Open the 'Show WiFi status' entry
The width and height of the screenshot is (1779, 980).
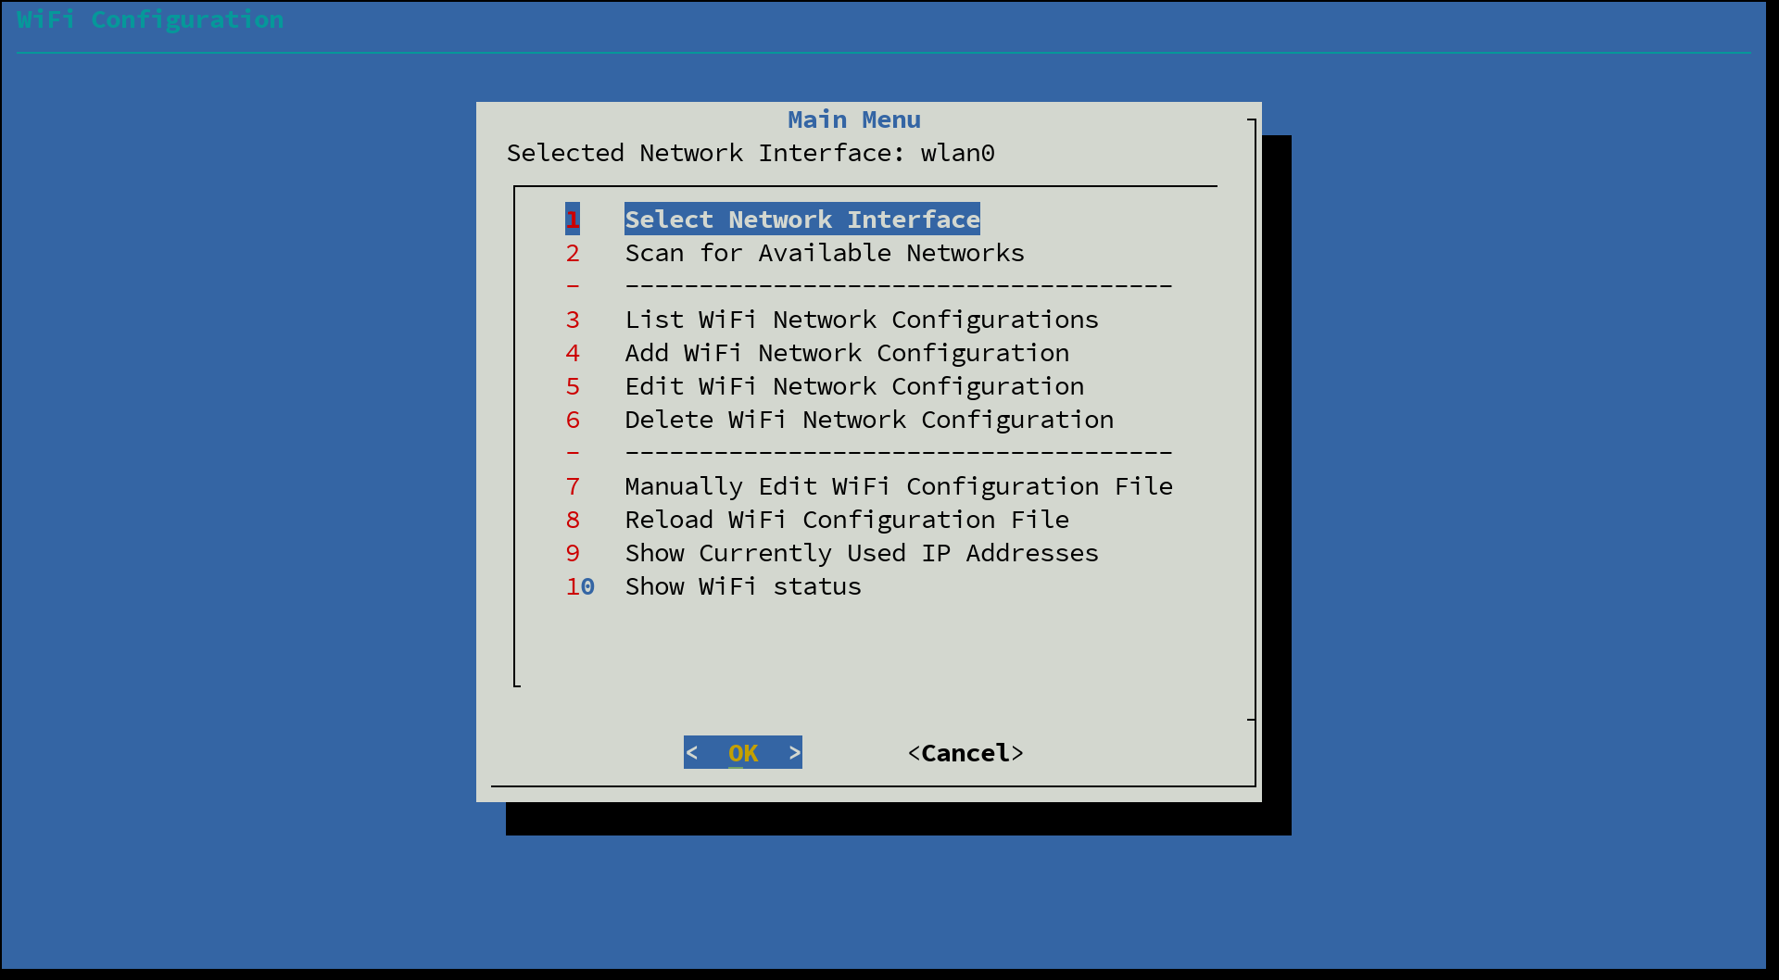point(743,586)
